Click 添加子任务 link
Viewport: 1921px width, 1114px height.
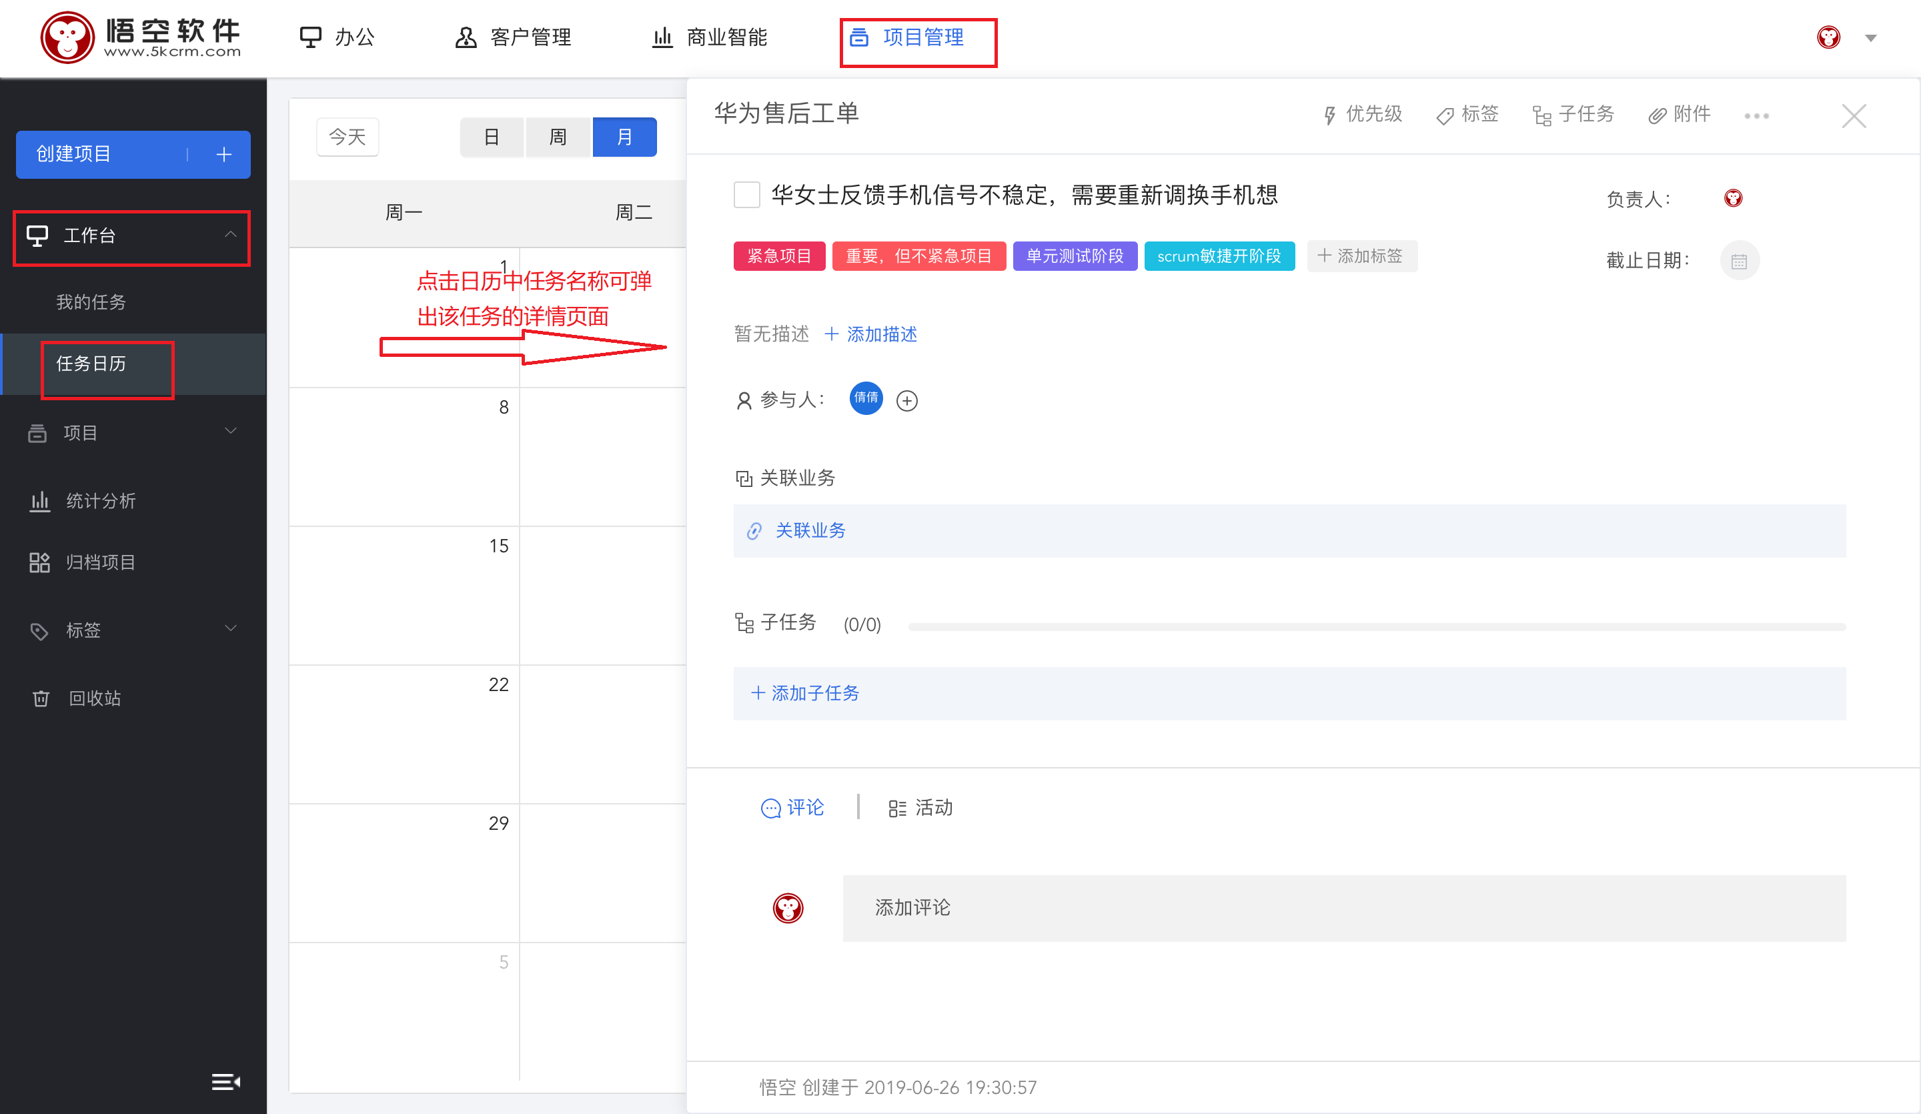(x=805, y=693)
